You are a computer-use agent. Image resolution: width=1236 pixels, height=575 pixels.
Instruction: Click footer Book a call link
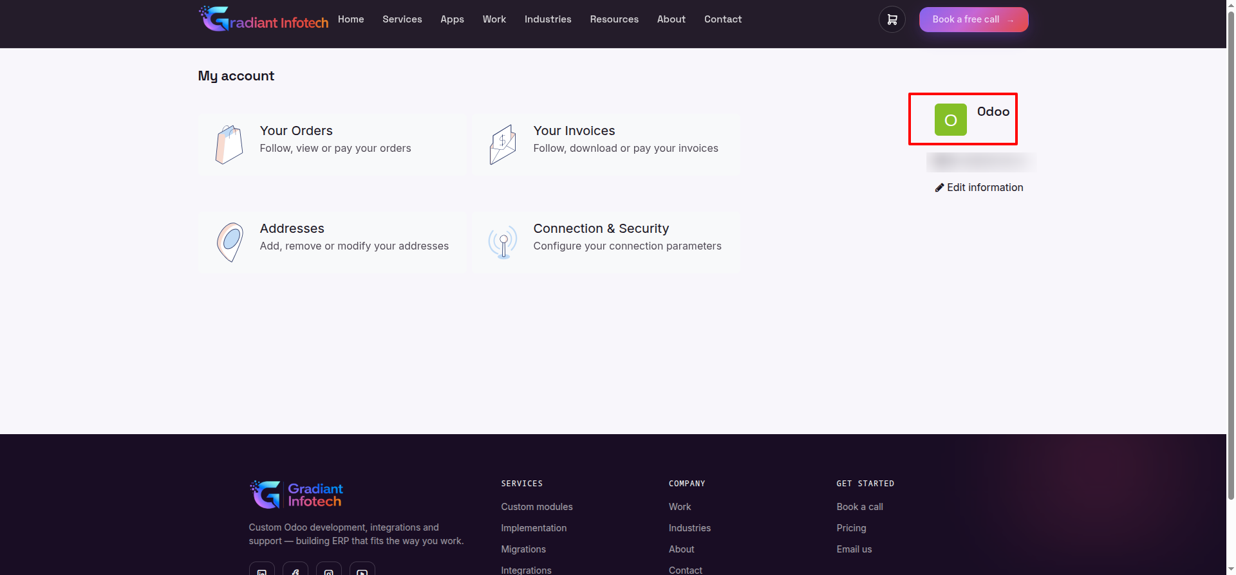860,507
